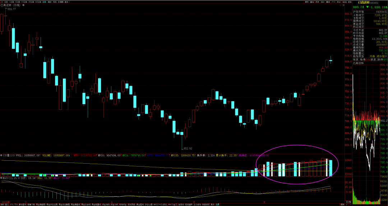
Task: Select the 1分钟 period
Action: (x=11, y=2)
